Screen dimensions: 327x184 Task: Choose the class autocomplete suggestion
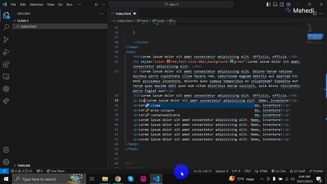click(200, 105)
